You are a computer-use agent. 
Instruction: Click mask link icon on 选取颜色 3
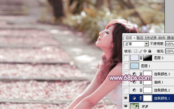141,74
